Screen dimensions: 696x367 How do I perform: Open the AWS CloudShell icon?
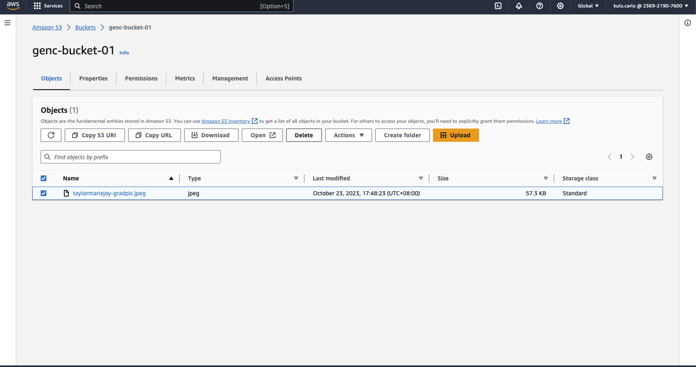(498, 6)
